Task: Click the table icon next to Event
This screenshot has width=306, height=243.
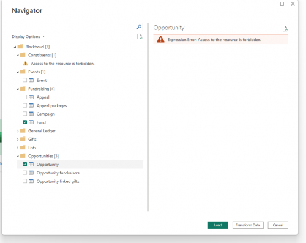Action: (31, 80)
